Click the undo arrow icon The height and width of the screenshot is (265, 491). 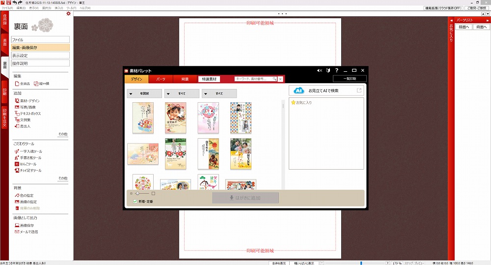pyautogui.click(x=14, y=2)
